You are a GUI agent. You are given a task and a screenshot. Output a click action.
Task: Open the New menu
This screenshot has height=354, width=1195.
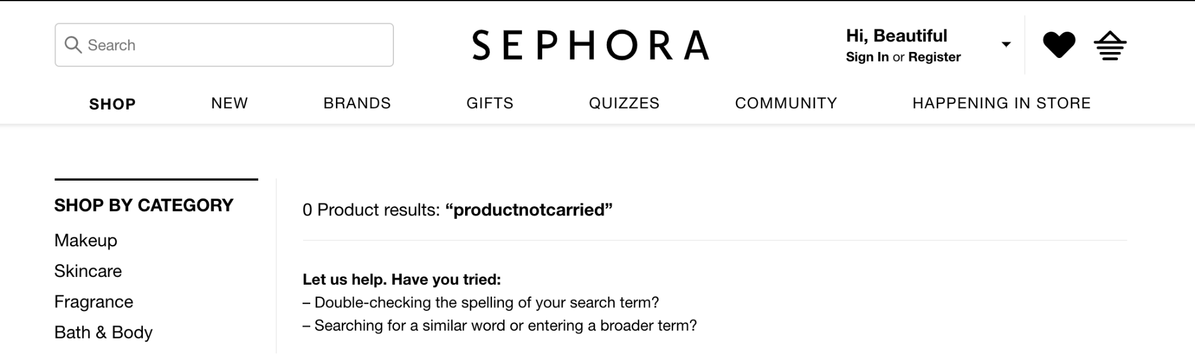pyautogui.click(x=230, y=103)
